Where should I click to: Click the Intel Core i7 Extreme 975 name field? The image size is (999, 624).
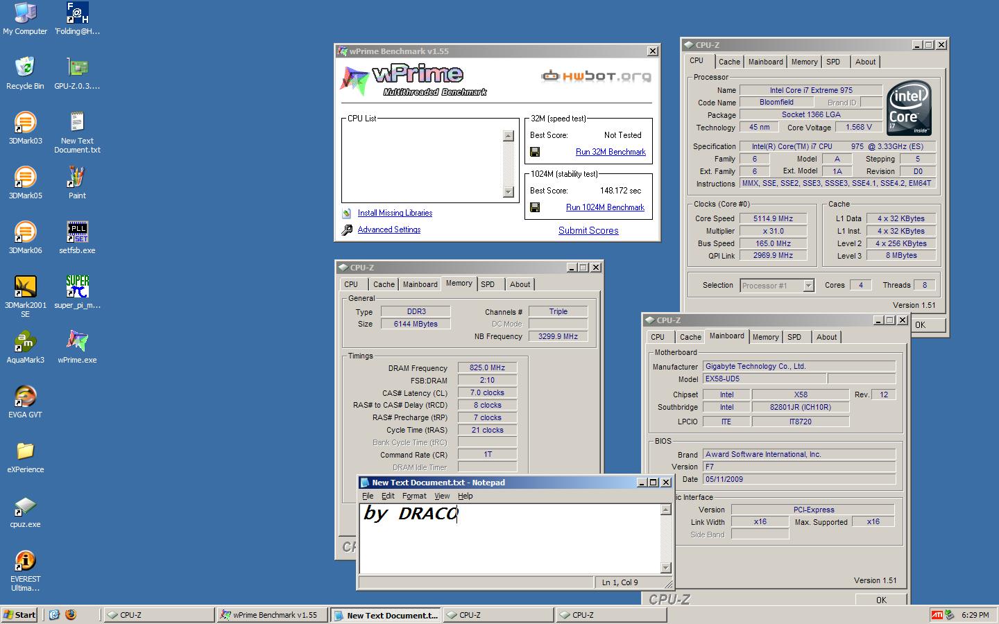(x=810, y=90)
